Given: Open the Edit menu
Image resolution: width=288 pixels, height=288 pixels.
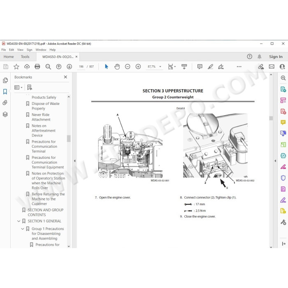Looking at the screenshot, I should [12, 50].
